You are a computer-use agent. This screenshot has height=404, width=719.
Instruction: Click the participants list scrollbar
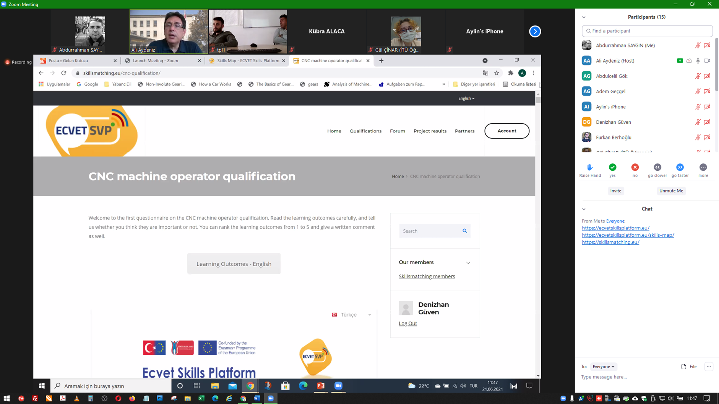tap(716, 65)
